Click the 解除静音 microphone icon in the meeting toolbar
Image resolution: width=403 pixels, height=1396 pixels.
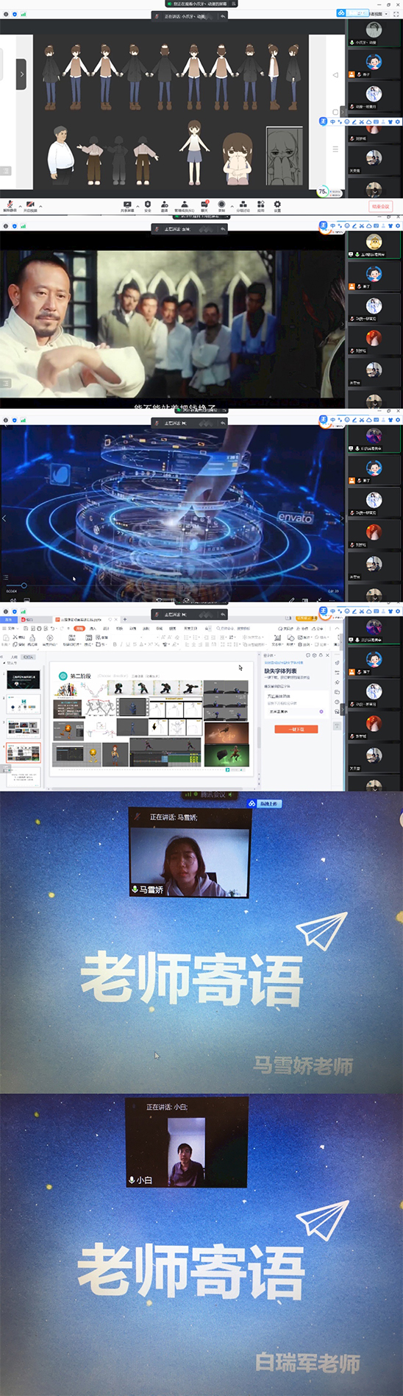point(10,205)
